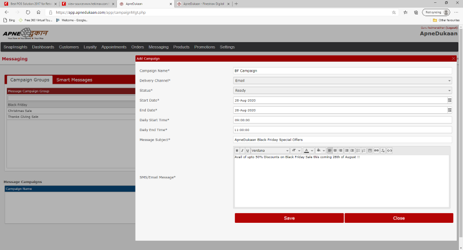Toggle underline formatting in message editor
The image size is (463, 250).
click(247, 151)
